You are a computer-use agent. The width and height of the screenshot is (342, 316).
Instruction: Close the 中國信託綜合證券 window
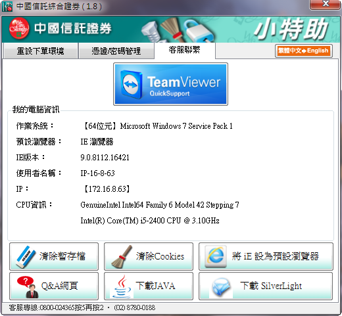[326, 5]
